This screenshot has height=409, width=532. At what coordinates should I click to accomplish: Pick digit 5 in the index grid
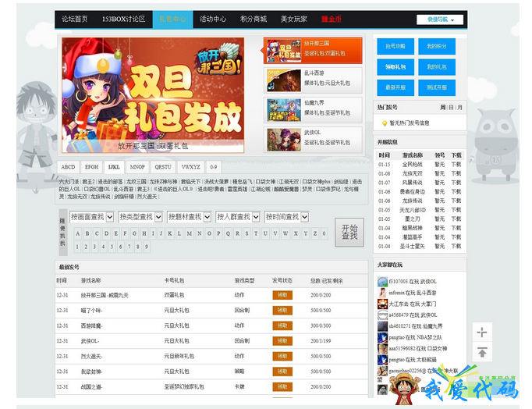click(x=112, y=247)
